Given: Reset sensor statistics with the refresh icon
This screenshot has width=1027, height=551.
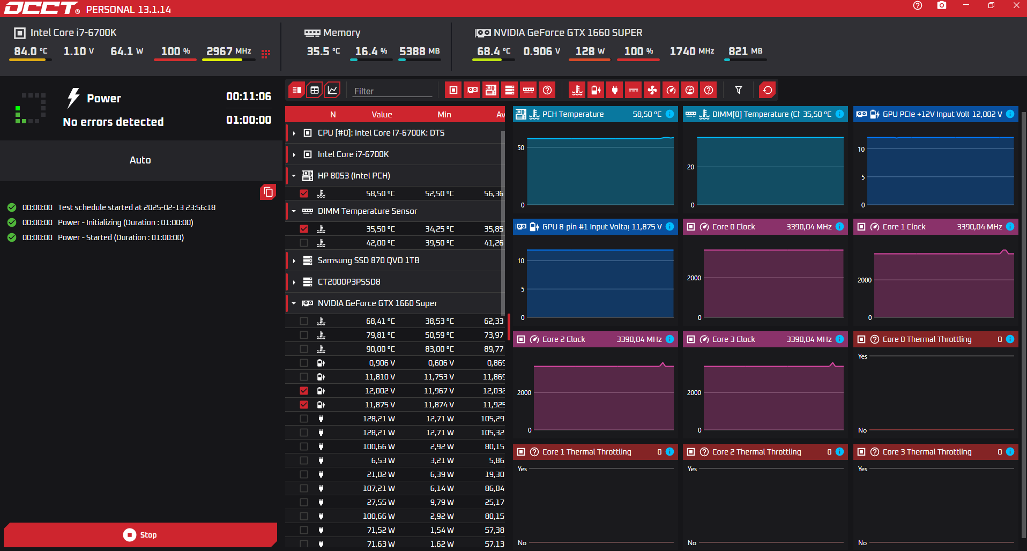Looking at the screenshot, I should click(x=768, y=90).
